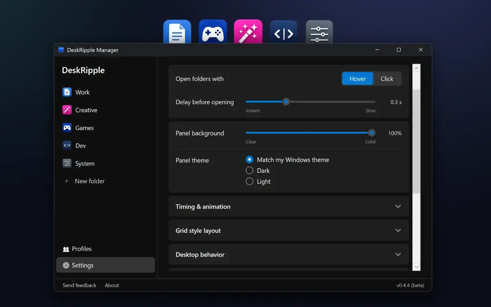This screenshot has width=491, height=307.
Task: Click the v0.4.4 (beta) version text
Action: coord(410,285)
